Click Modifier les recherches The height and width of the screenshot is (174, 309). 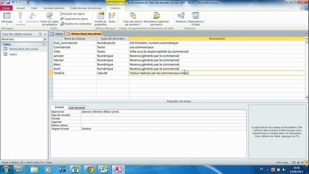click(x=76, y=24)
